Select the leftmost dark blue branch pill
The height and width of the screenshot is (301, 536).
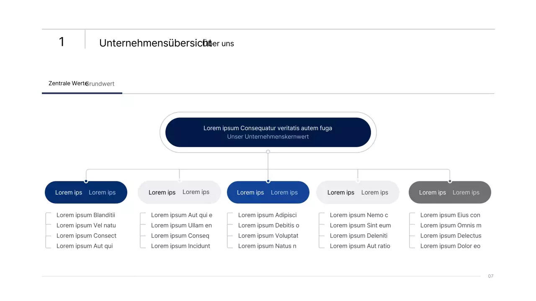pyautogui.click(x=86, y=192)
